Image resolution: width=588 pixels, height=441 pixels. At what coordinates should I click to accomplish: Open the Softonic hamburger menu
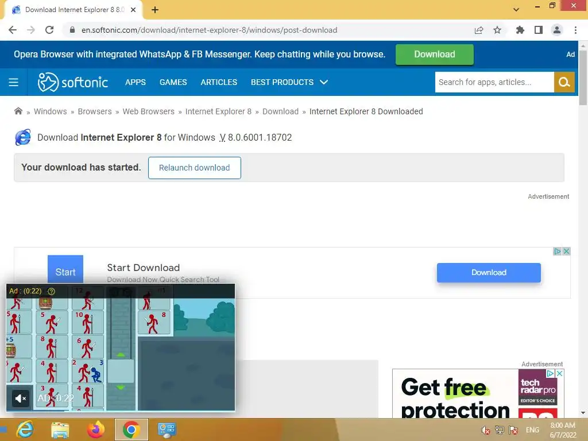coord(14,82)
